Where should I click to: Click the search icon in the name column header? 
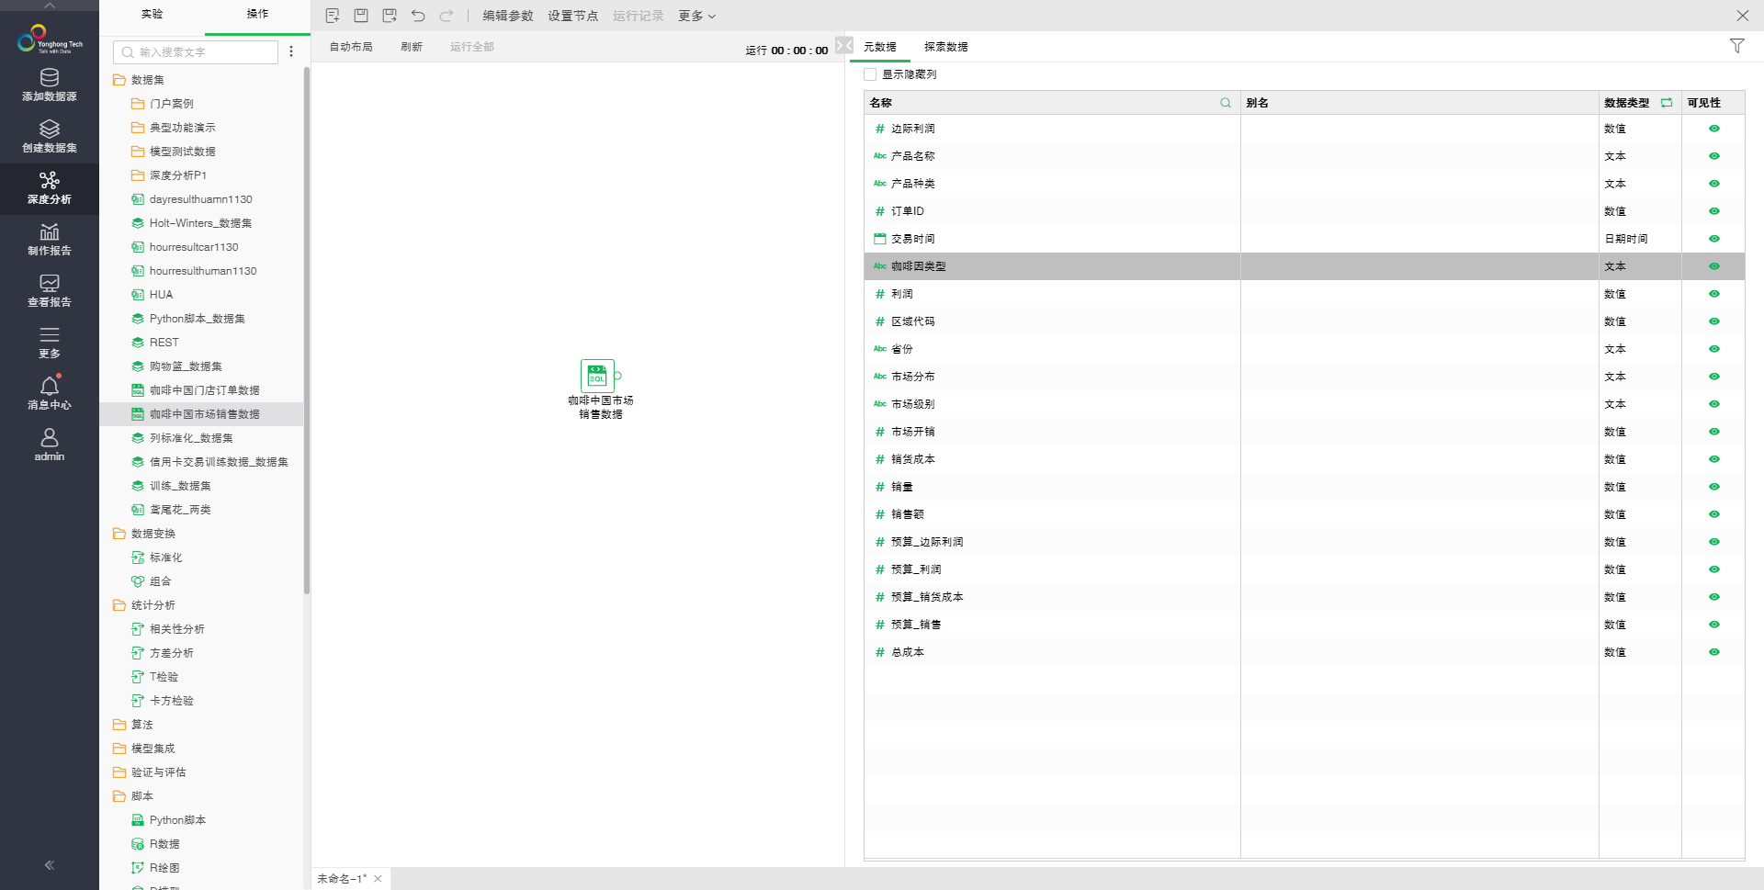point(1226,103)
